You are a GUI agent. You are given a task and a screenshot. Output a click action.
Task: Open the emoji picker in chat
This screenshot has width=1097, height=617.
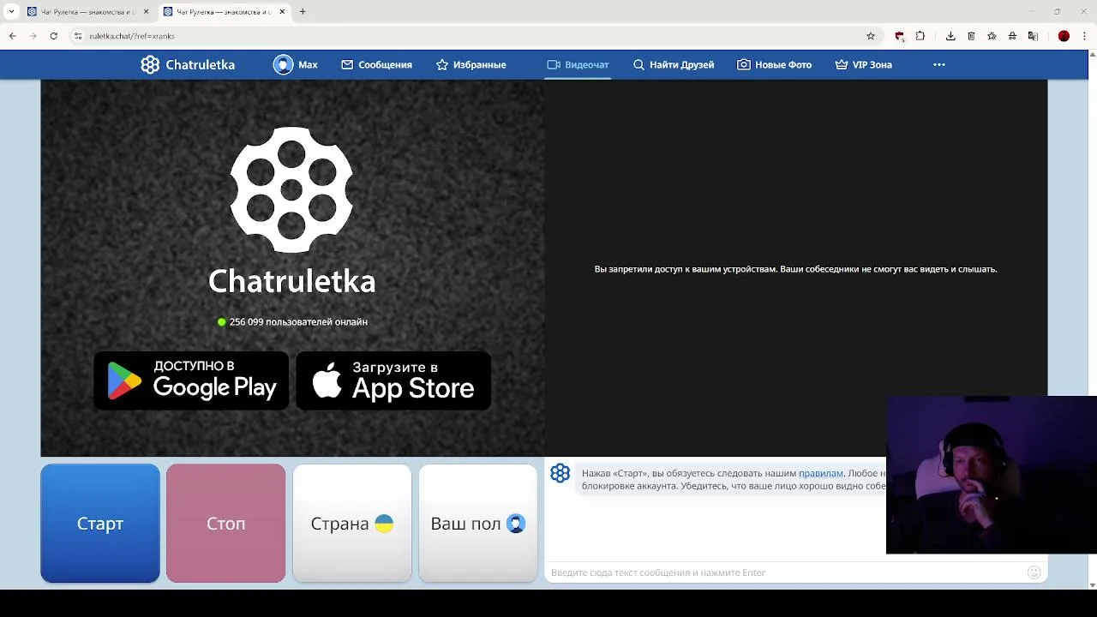1034,572
